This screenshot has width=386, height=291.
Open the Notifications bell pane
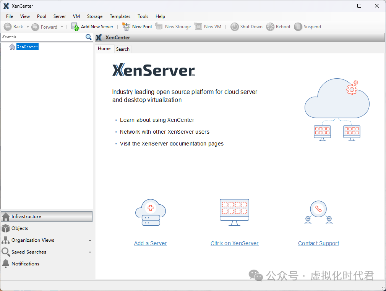click(x=6, y=264)
